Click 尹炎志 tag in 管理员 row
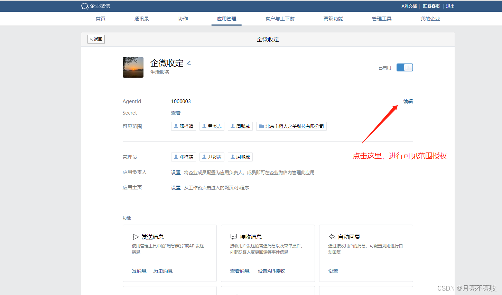The height and width of the screenshot is (295, 502). pyautogui.click(x=212, y=157)
